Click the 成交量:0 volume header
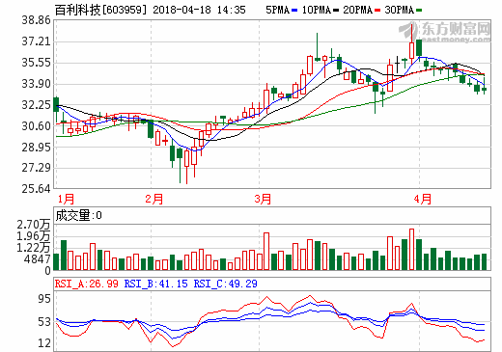Viewport: 502px width, 352px height. tap(79, 215)
